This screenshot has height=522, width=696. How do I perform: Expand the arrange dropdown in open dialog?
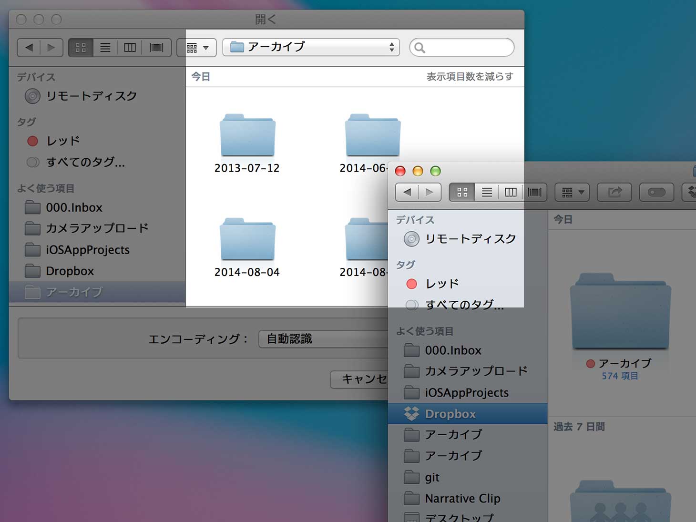pos(197,47)
